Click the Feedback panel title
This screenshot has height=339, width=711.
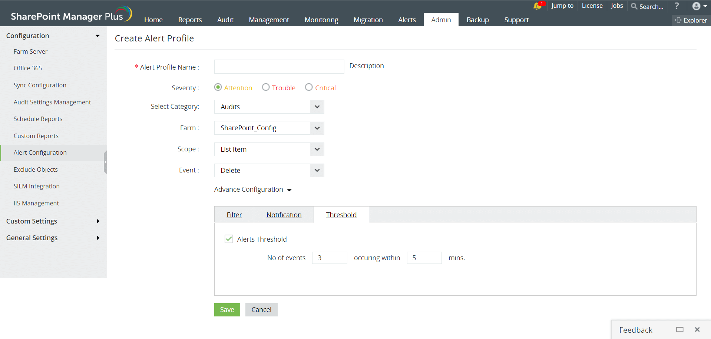[x=636, y=330]
